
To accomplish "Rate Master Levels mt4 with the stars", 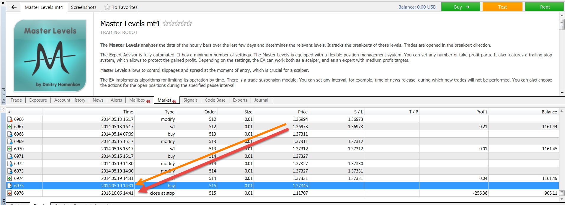I will tap(177, 23).
